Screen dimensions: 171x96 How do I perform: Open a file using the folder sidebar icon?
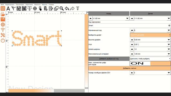3,14
